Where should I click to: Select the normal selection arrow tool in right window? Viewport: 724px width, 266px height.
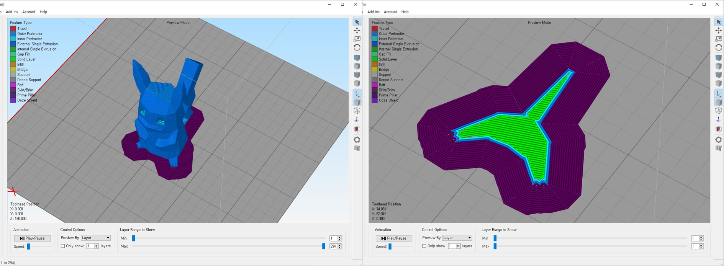pyautogui.click(x=719, y=22)
